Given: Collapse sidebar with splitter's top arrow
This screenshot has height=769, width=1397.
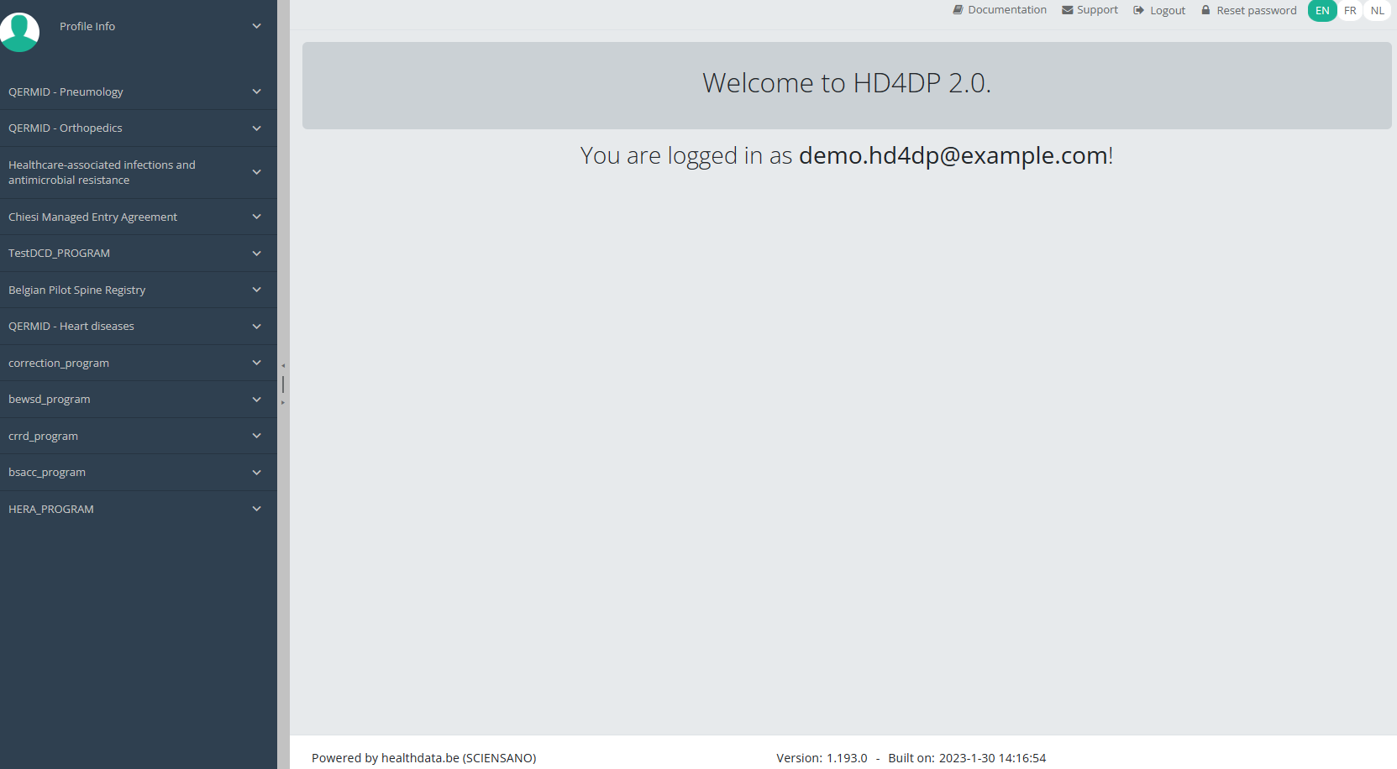Looking at the screenshot, I should pyautogui.click(x=283, y=366).
